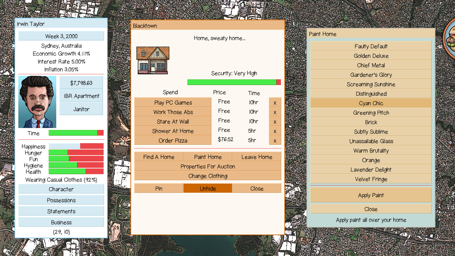Open the Character panel
455x256 pixels.
tap(61, 189)
